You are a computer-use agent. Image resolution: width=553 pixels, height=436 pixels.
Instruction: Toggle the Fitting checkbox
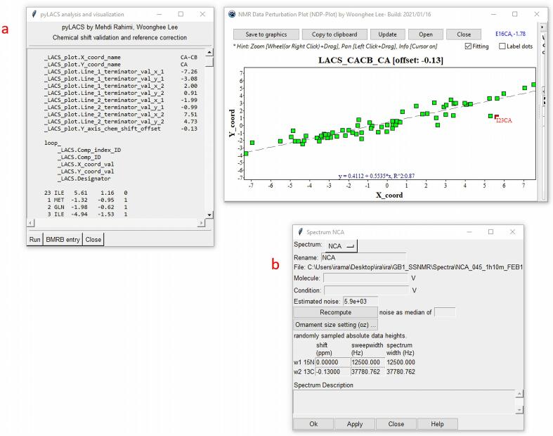coord(469,46)
